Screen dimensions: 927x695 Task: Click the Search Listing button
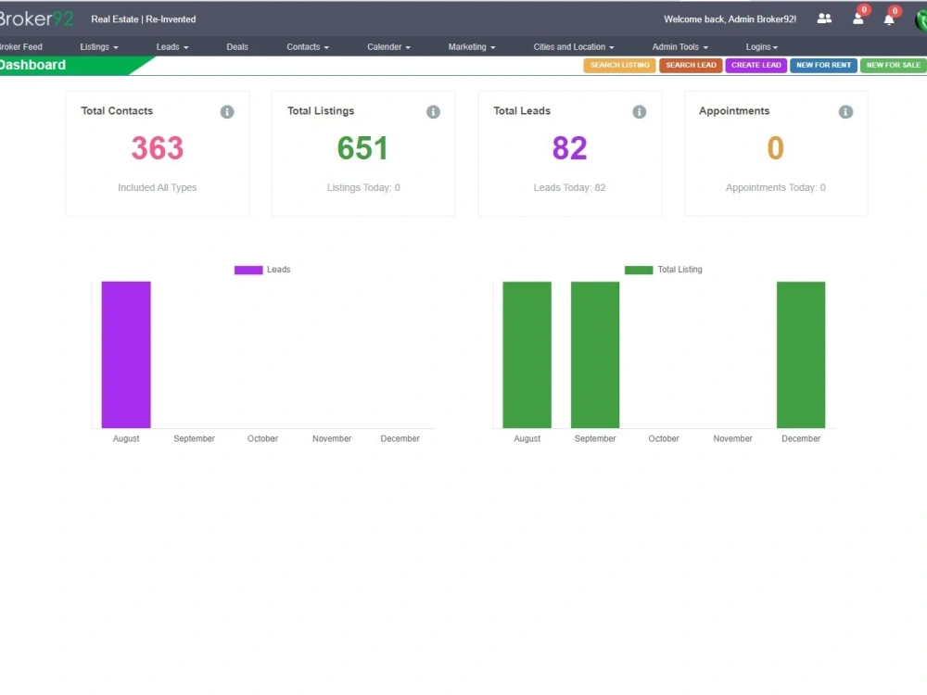pyautogui.click(x=619, y=65)
